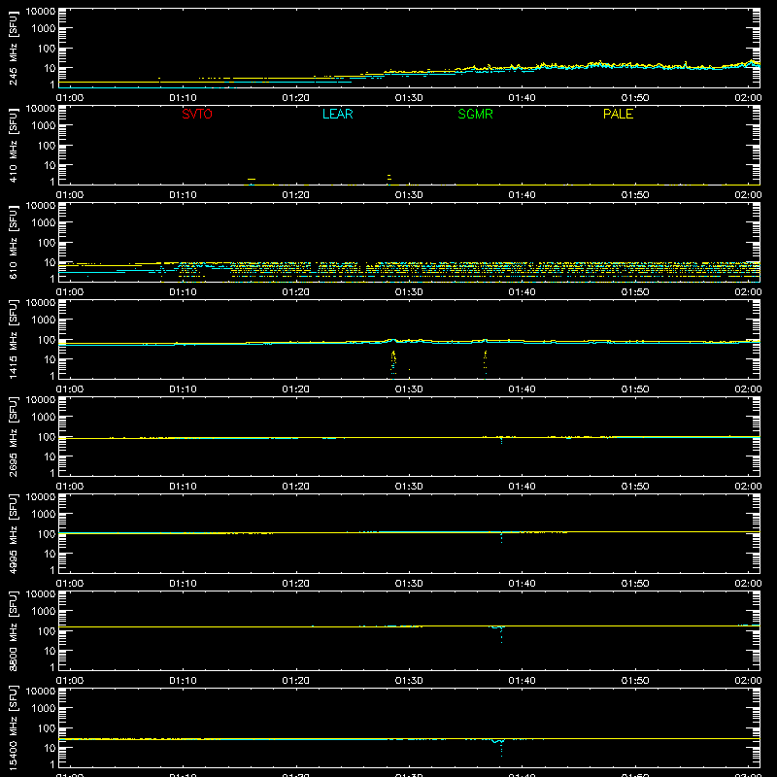Click 02:00 tick label under 245 MHz panel
This screenshot has height=777, width=777.
(x=748, y=98)
